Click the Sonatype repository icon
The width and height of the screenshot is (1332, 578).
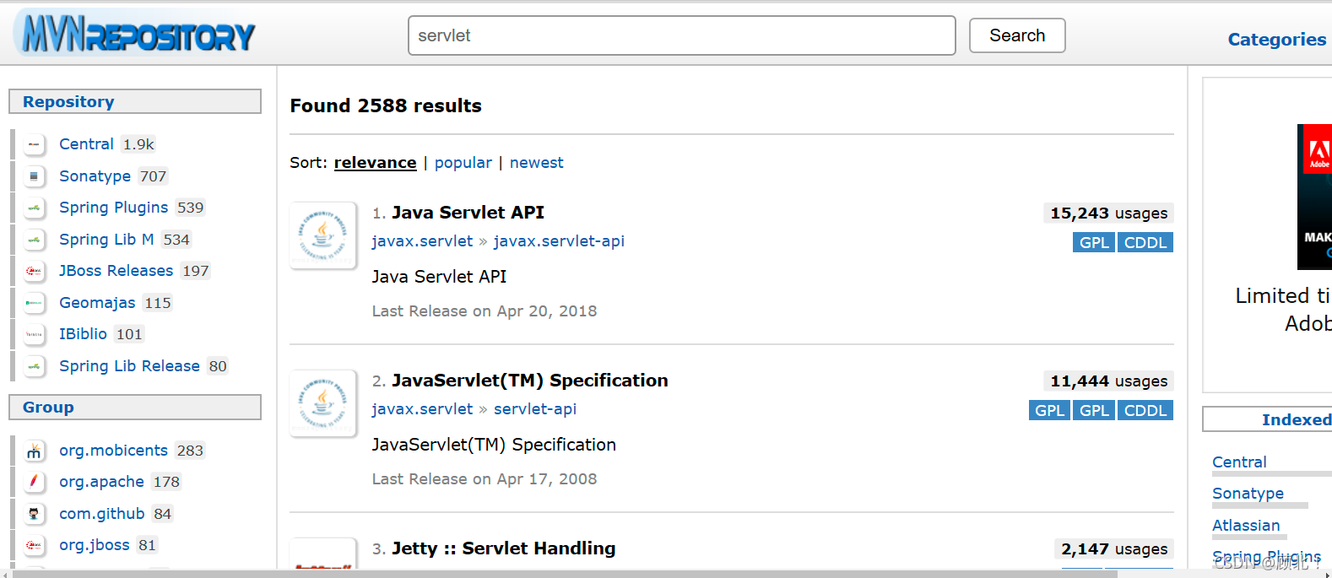pos(34,176)
